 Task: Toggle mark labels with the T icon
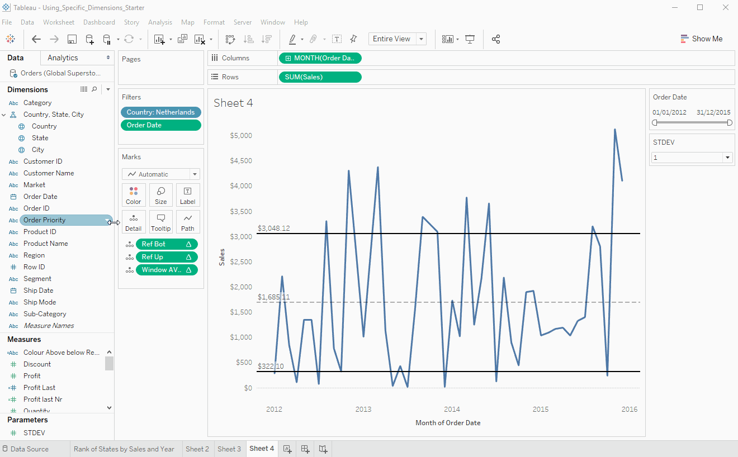pyautogui.click(x=337, y=39)
